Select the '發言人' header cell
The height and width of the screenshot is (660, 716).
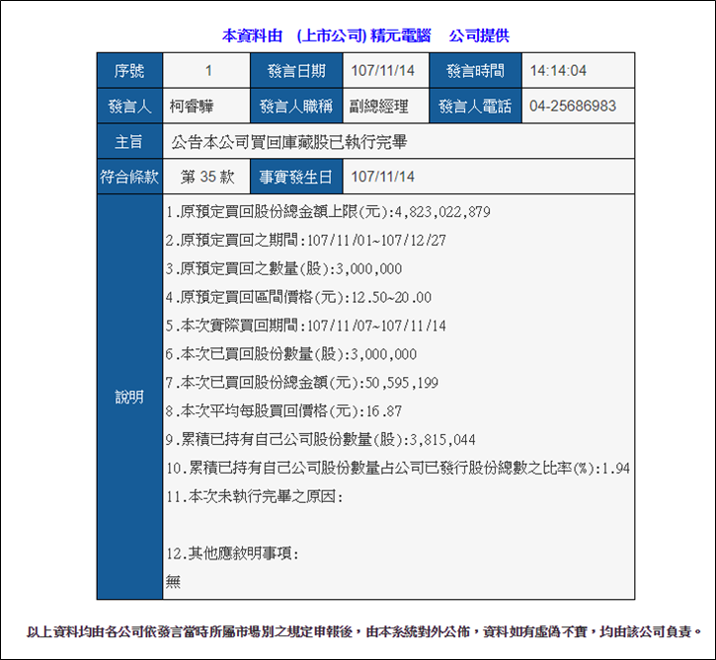(x=129, y=107)
